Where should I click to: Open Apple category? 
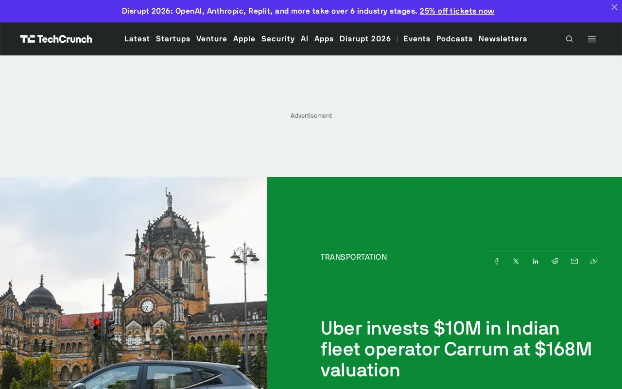click(244, 39)
